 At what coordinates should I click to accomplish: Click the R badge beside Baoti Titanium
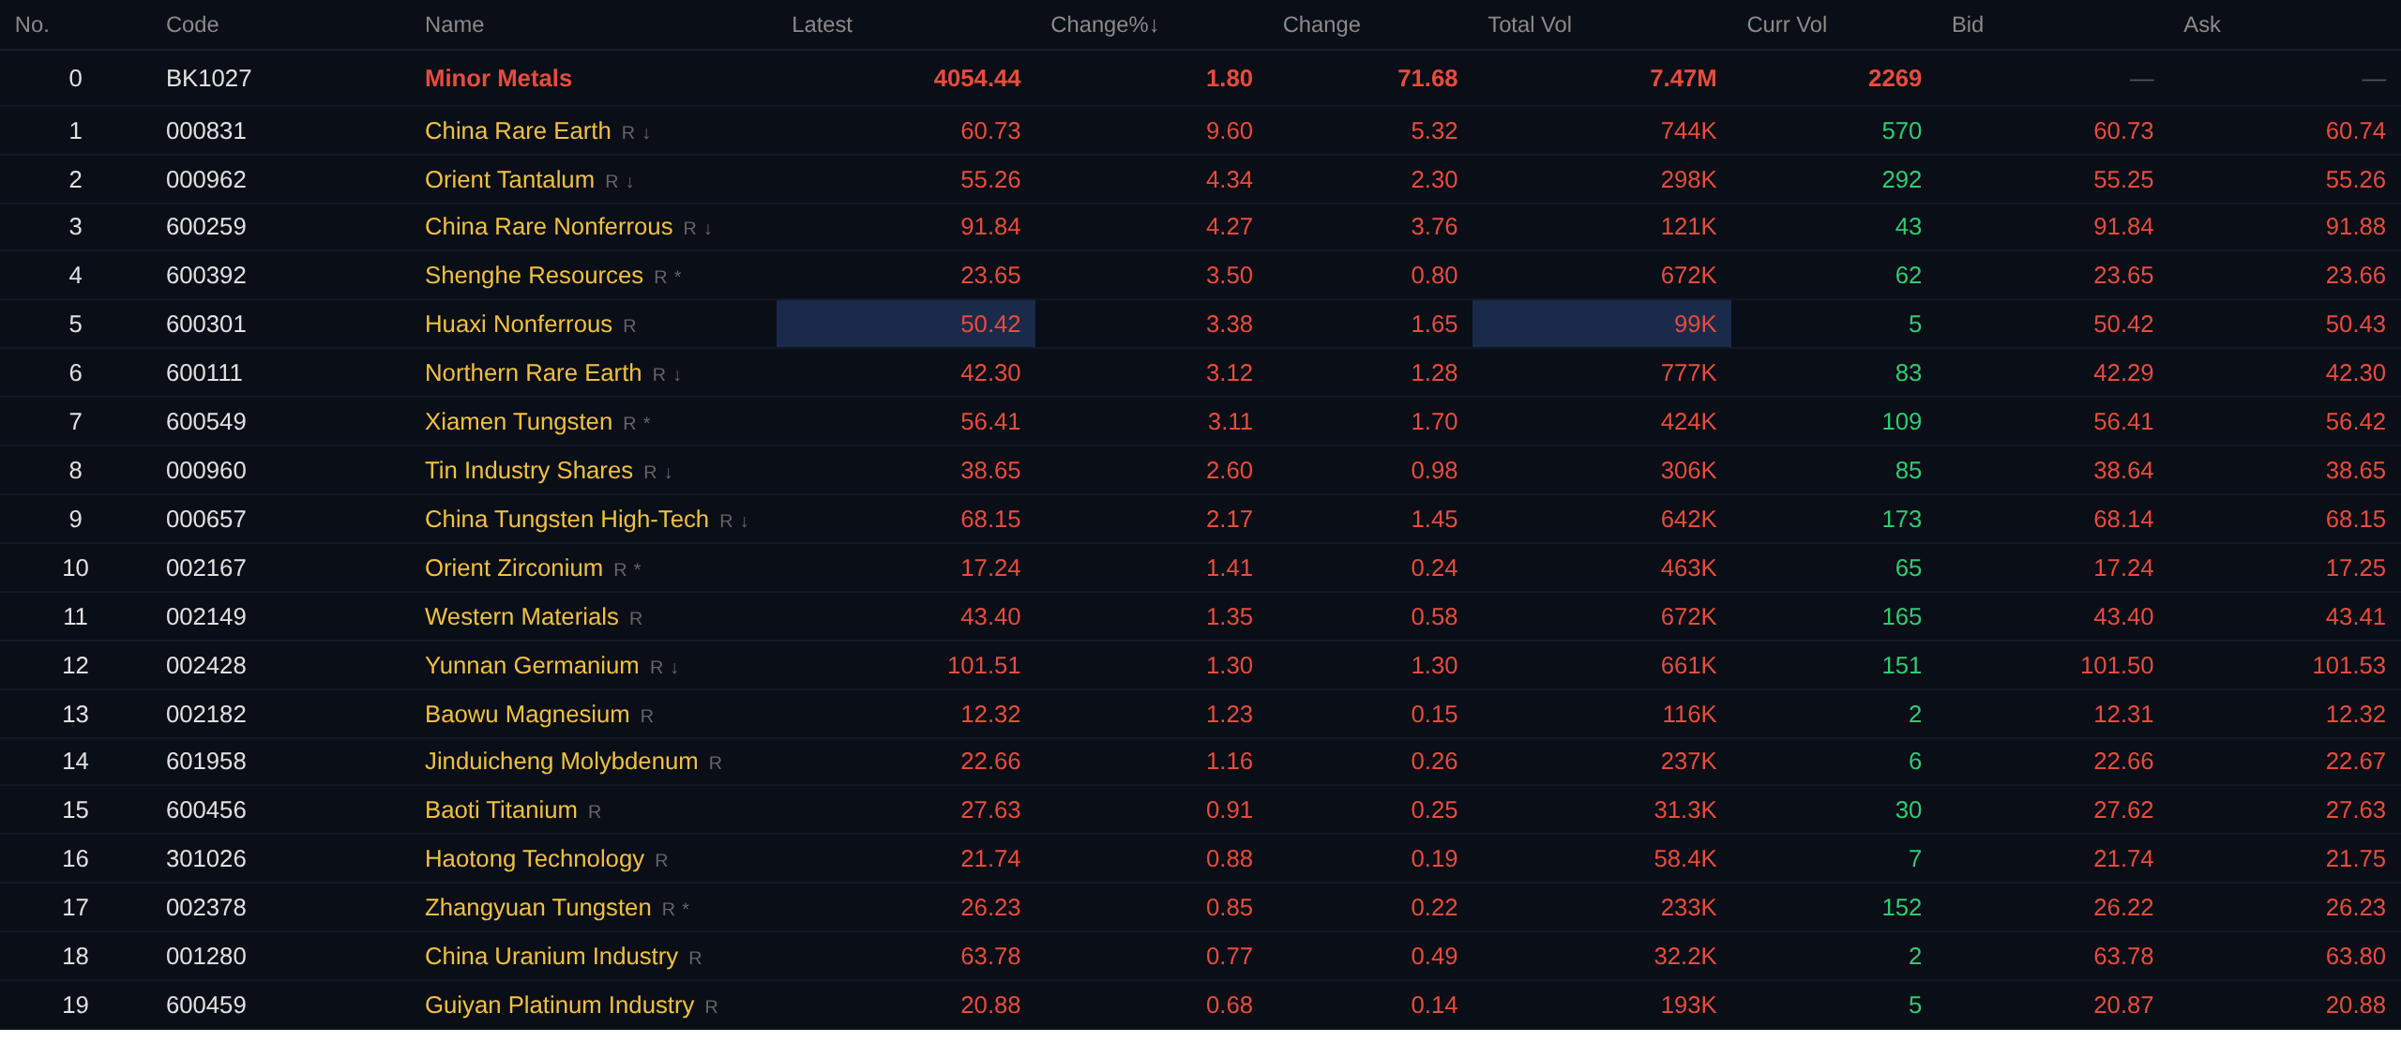(595, 812)
